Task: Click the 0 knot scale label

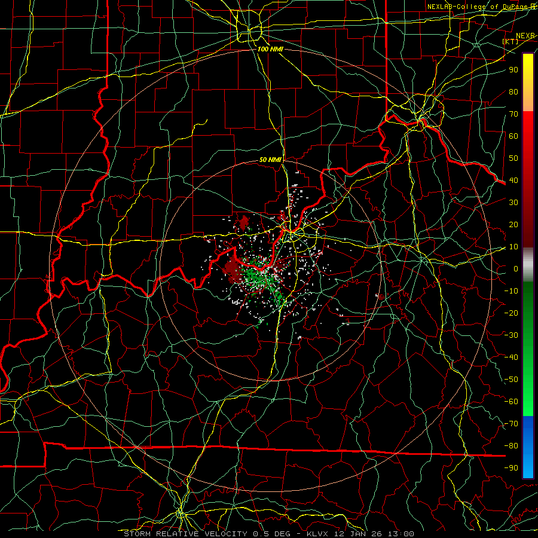Action: click(x=516, y=268)
